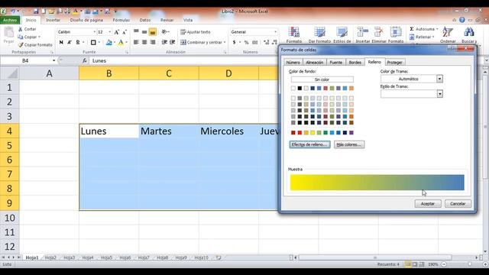Open the Name Box dropdown arrow
The image size is (489, 275).
53,60
